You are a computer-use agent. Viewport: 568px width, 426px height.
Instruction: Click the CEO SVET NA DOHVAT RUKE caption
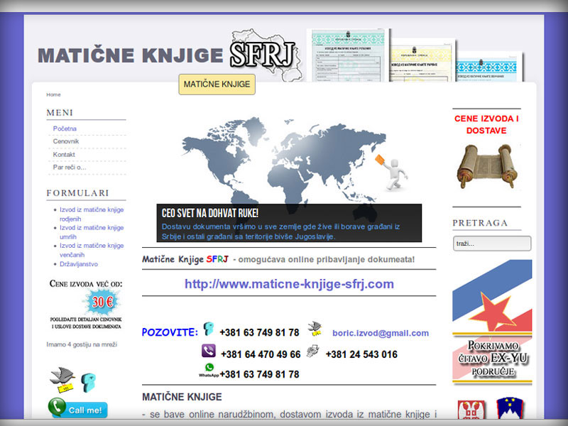(209, 213)
